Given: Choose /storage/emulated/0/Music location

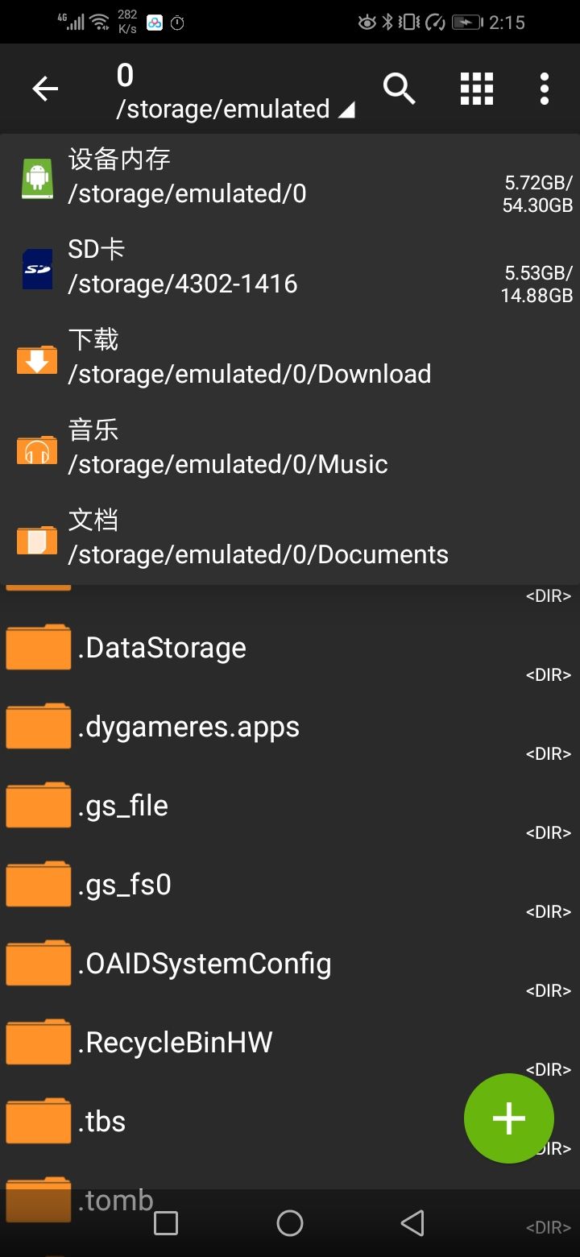Looking at the screenshot, I should tap(228, 464).
